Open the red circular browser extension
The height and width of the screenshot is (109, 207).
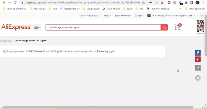click(169, 2)
